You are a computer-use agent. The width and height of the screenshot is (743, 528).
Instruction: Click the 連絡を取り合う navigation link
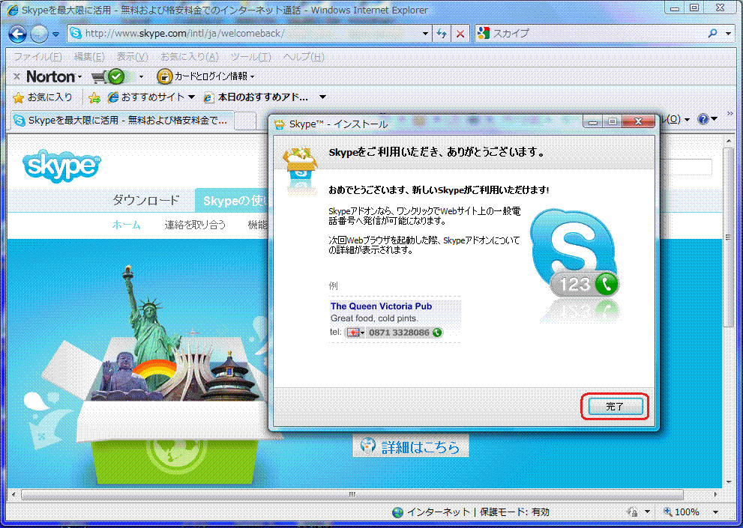point(195,225)
